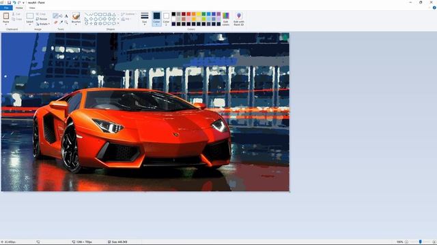The height and width of the screenshot is (245, 437).
Task: Select the Text tool
Action: click(66, 16)
